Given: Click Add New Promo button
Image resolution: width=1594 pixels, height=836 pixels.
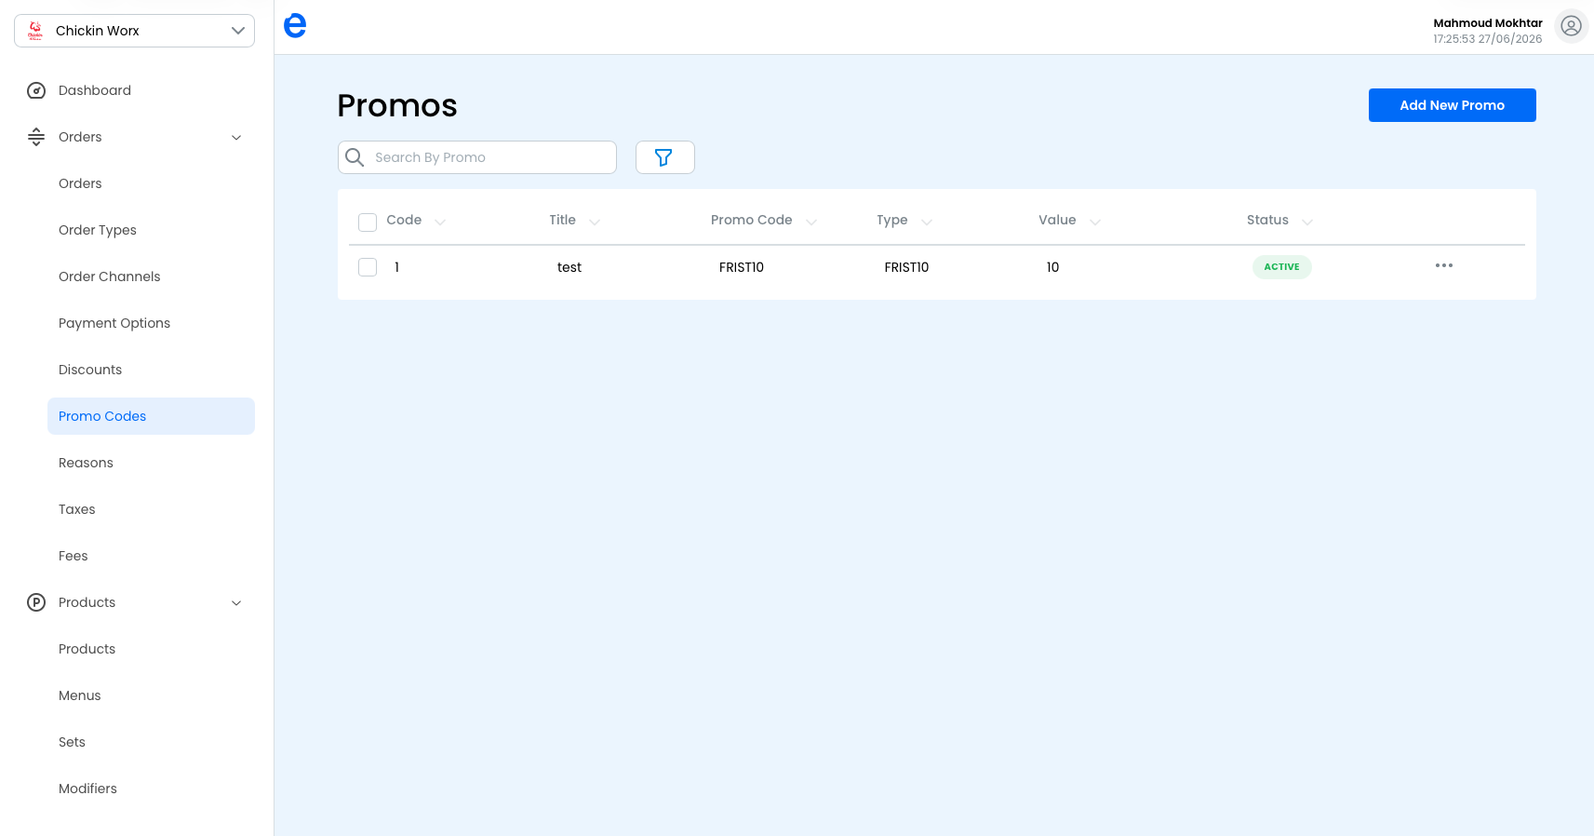Looking at the screenshot, I should [1453, 105].
